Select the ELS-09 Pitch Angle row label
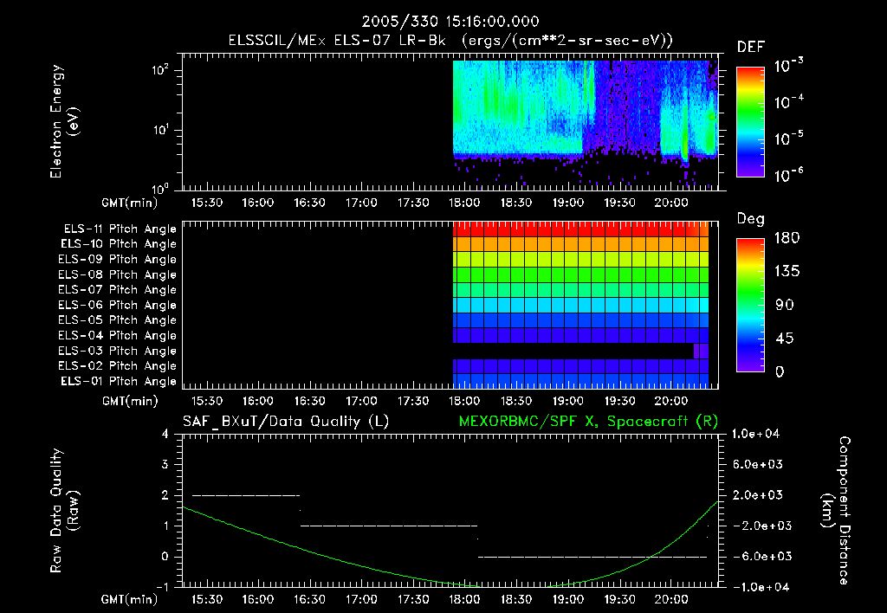Screen dimensions: 887x613 (118, 260)
